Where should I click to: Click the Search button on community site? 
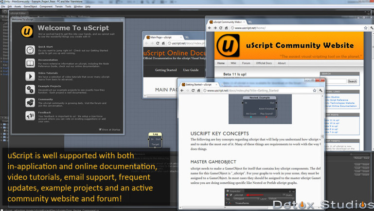352,81
